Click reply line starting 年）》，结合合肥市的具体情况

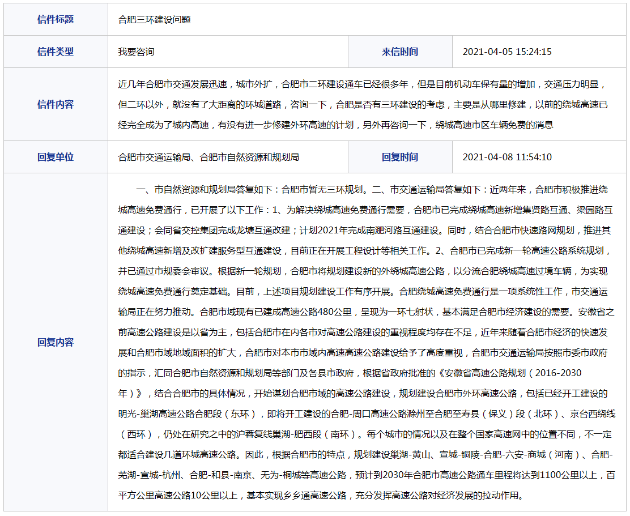(363, 394)
